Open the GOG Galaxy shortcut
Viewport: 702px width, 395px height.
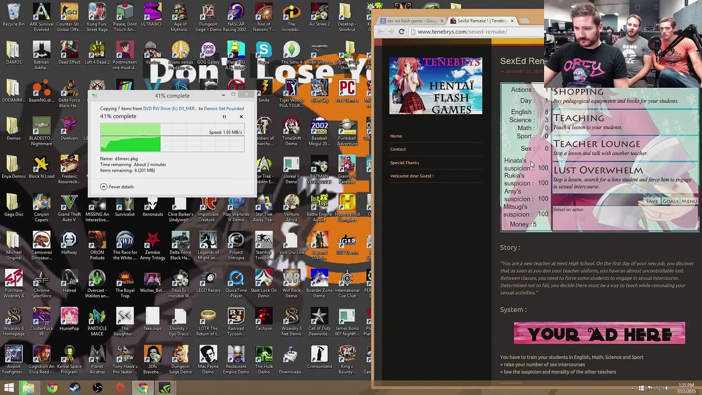(208, 53)
